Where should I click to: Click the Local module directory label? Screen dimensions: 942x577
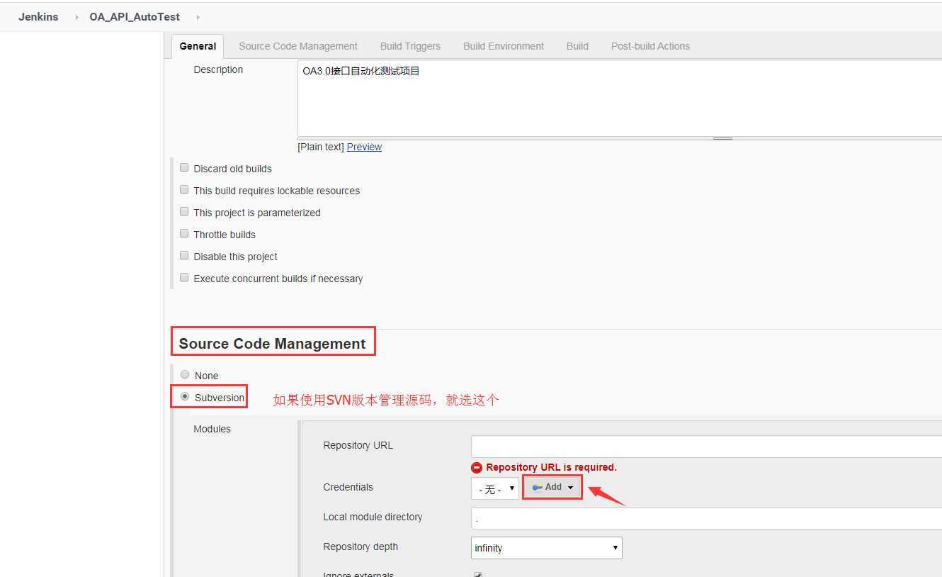point(373,517)
